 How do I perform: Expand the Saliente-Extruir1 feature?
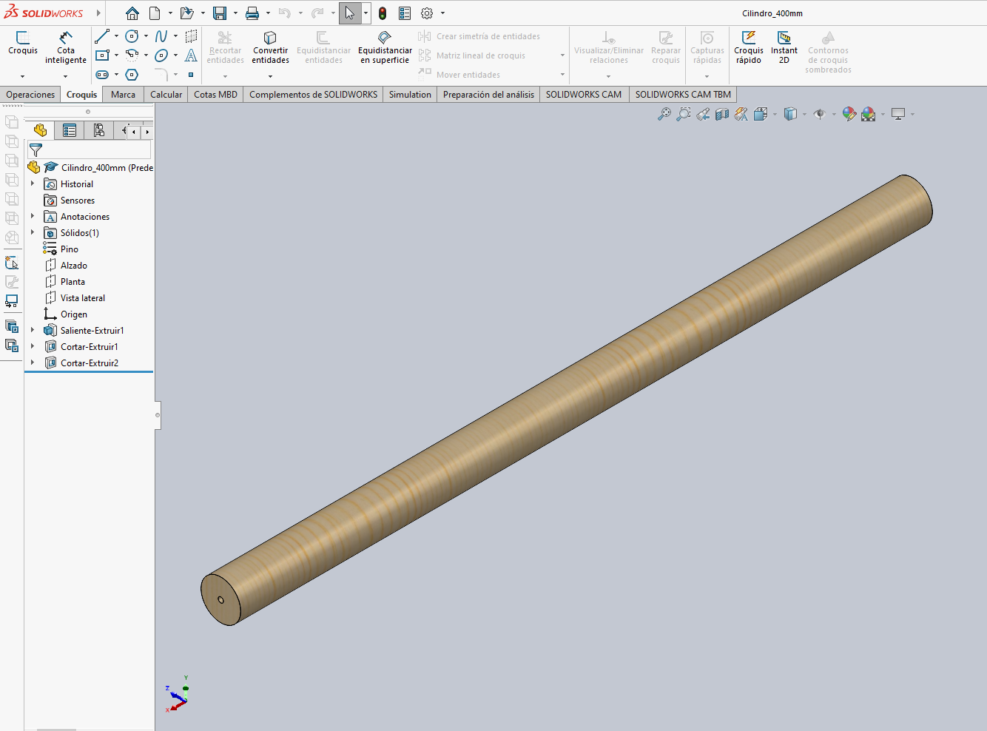tap(33, 330)
